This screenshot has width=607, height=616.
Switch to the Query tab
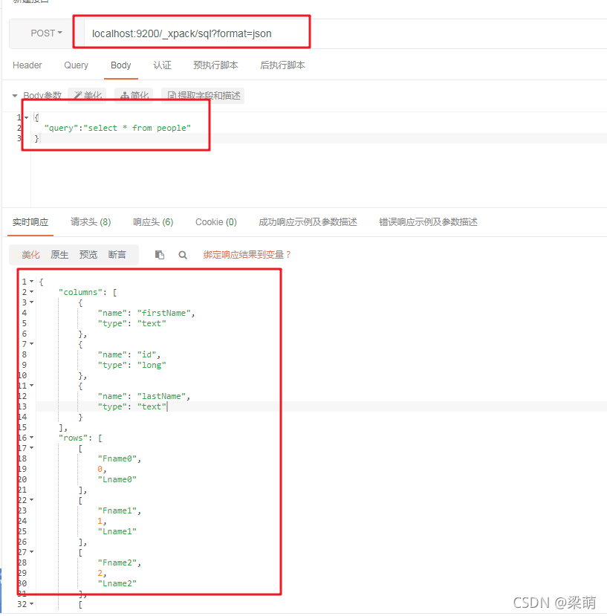coord(76,65)
